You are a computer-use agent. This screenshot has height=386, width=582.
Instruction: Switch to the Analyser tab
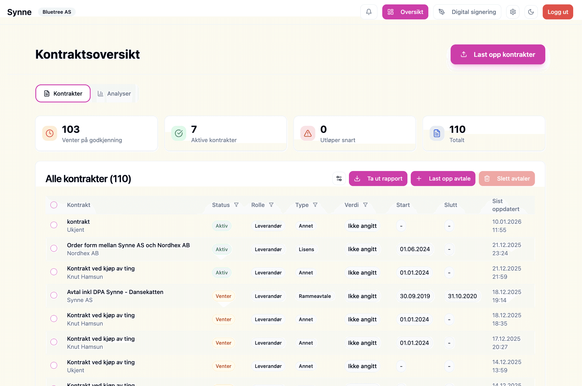(114, 94)
